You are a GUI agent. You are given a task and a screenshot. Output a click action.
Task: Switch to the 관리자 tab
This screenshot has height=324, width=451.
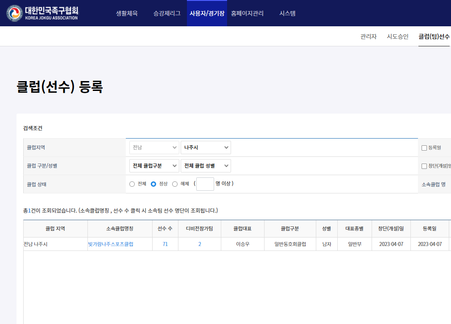368,37
